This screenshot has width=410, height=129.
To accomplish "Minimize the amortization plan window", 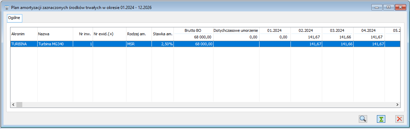I will tap(377, 8).
